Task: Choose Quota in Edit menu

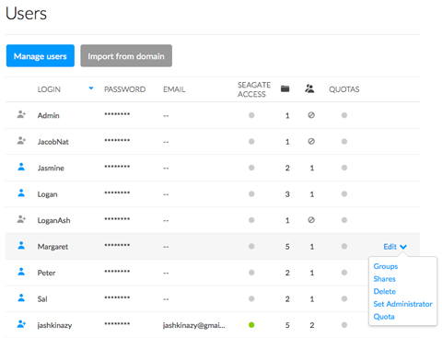Action: pyautogui.click(x=384, y=317)
